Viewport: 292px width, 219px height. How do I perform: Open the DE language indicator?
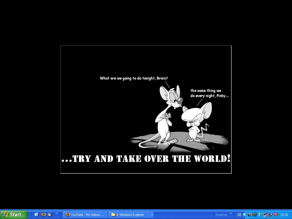coord(239,215)
